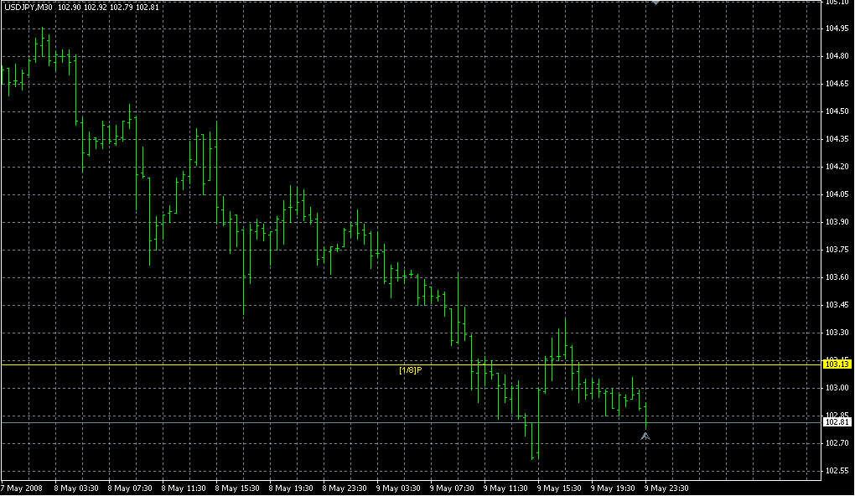
Task: Select the yellow horizontal level line
Action: pos(411,364)
